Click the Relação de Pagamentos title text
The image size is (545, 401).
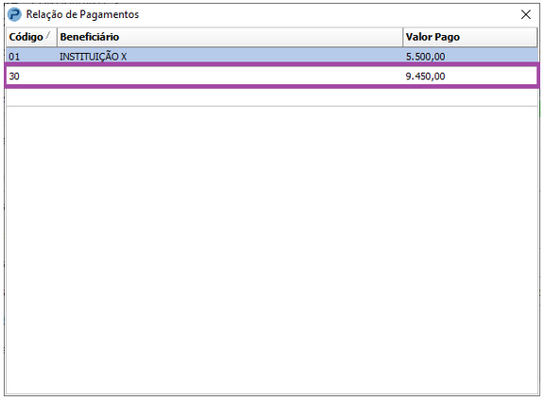point(82,14)
